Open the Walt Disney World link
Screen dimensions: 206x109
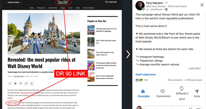click(x=27, y=93)
